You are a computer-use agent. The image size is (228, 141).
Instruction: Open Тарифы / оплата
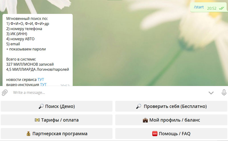[56, 120]
